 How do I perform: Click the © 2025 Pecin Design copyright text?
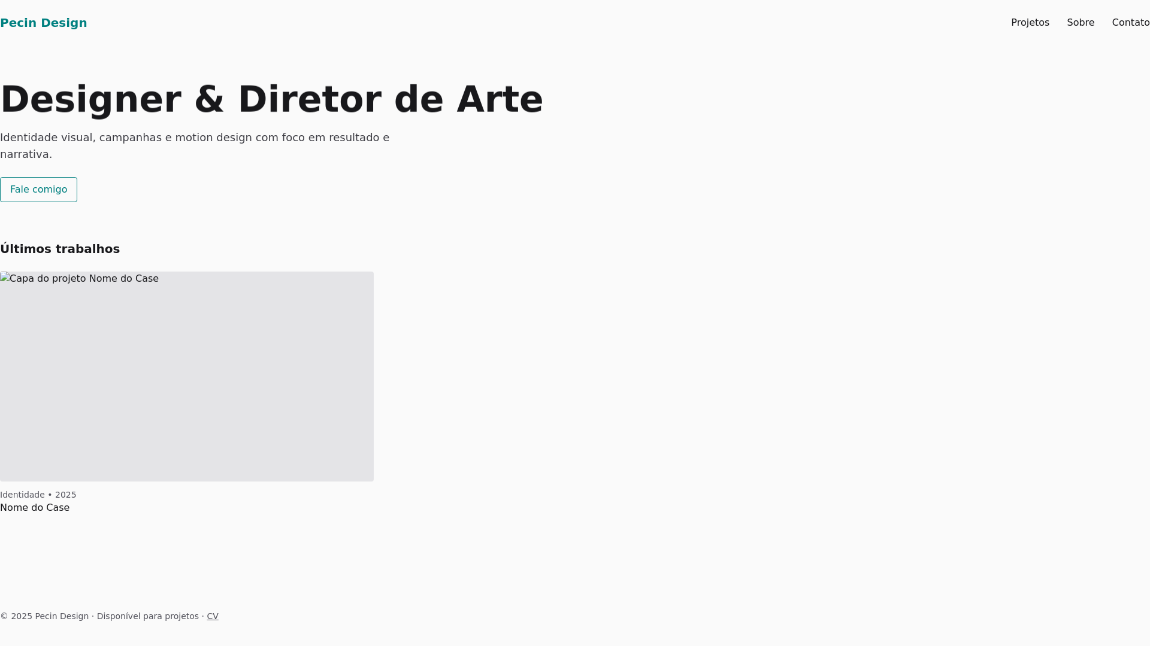tap(44, 616)
